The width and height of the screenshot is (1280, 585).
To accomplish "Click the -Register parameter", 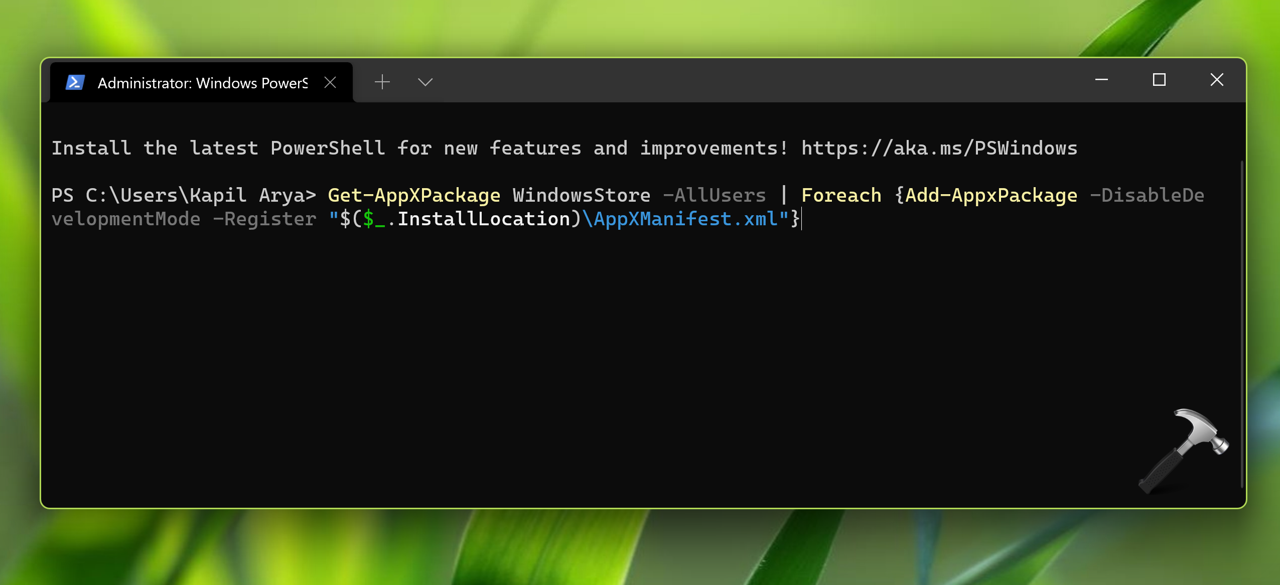I will click(x=265, y=219).
